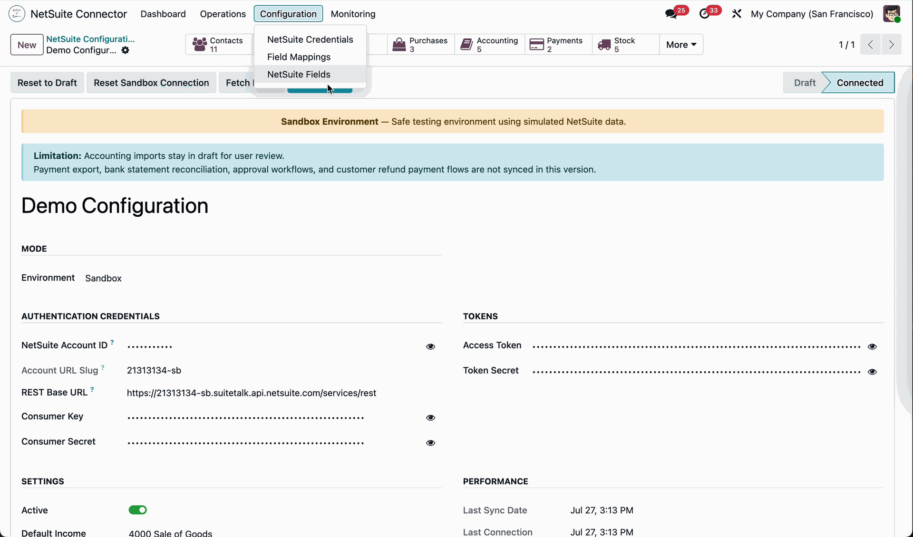
Task: Click the gear icon beside Demo Configuration breadcrumb
Action: coord(125,50)
